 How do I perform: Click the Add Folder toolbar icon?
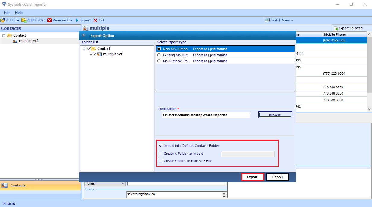[x=24, y=20]
